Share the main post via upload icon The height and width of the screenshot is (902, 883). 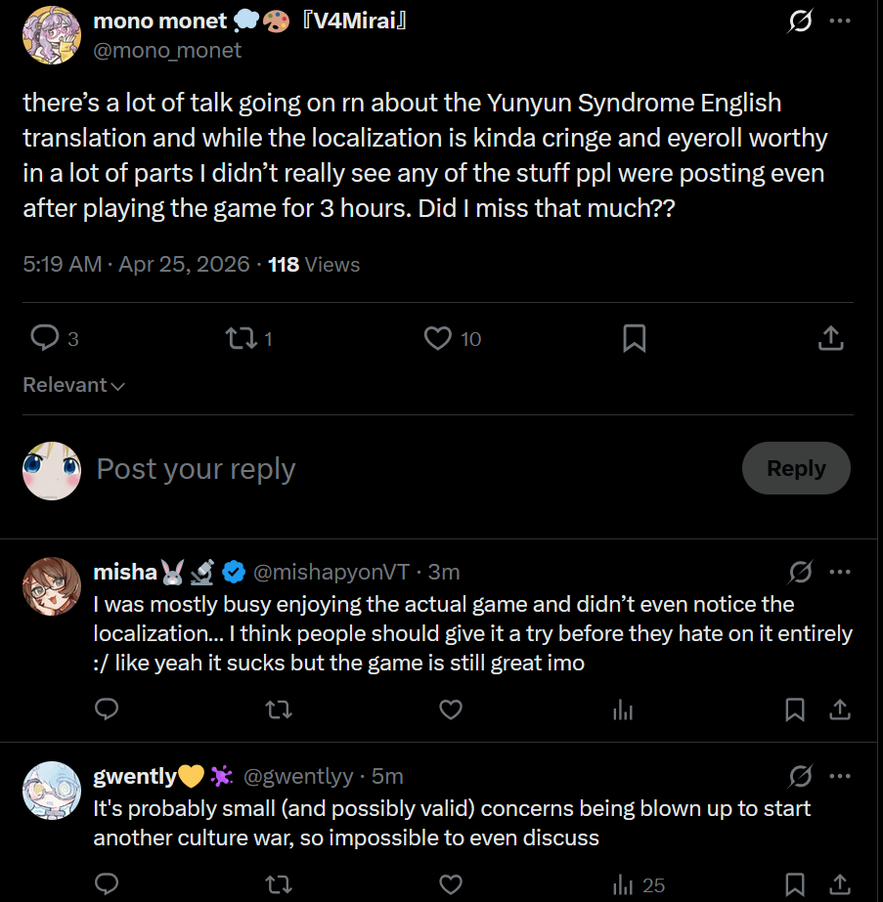tap(830, 338)
